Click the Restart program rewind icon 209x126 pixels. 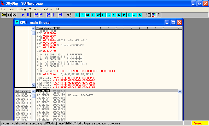[9, 15]
